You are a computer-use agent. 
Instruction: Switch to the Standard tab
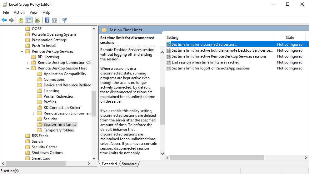click(x=129, y=164)
